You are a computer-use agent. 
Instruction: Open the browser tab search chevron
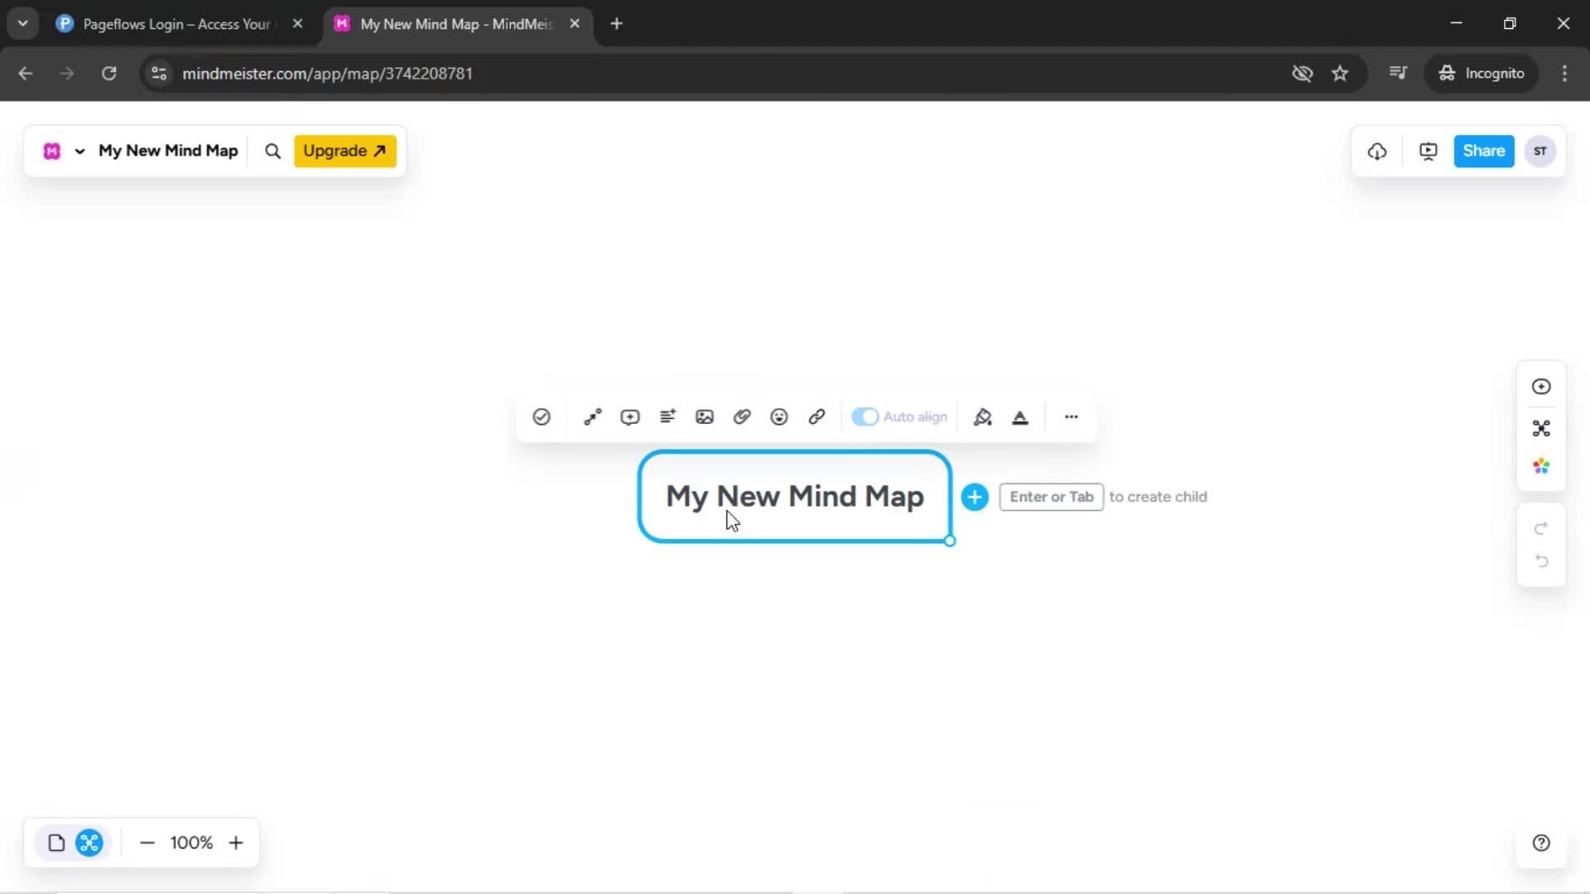click(22, 22)
